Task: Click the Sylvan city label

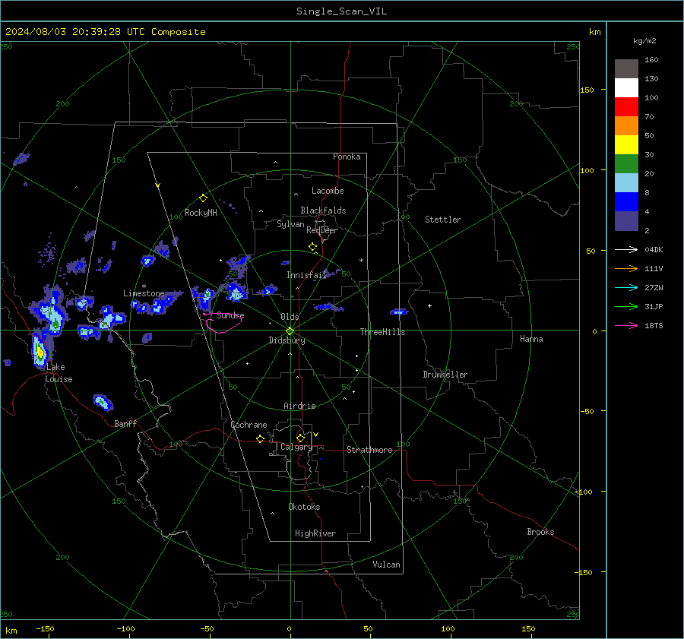Action: pos(290,224)
